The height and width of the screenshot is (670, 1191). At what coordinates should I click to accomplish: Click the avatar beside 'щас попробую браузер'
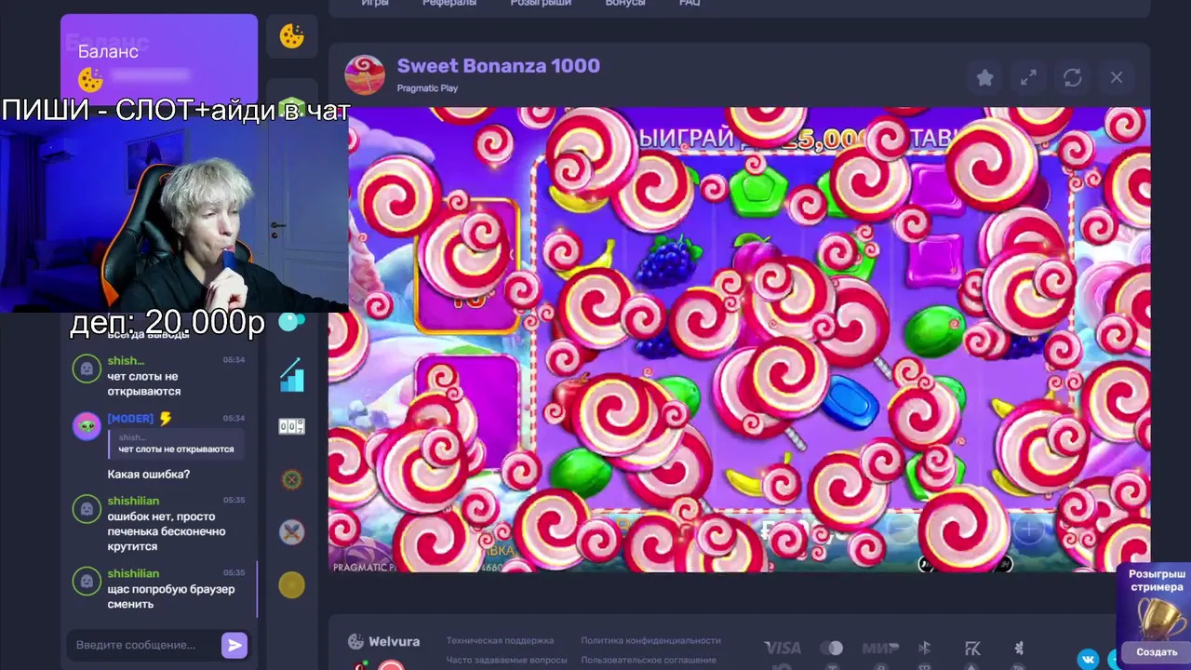[x=87, y=582]
